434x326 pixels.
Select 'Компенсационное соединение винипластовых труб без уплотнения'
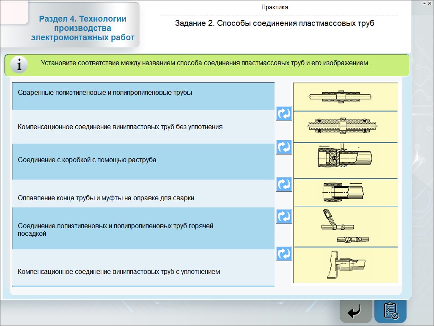pos(143,127)
